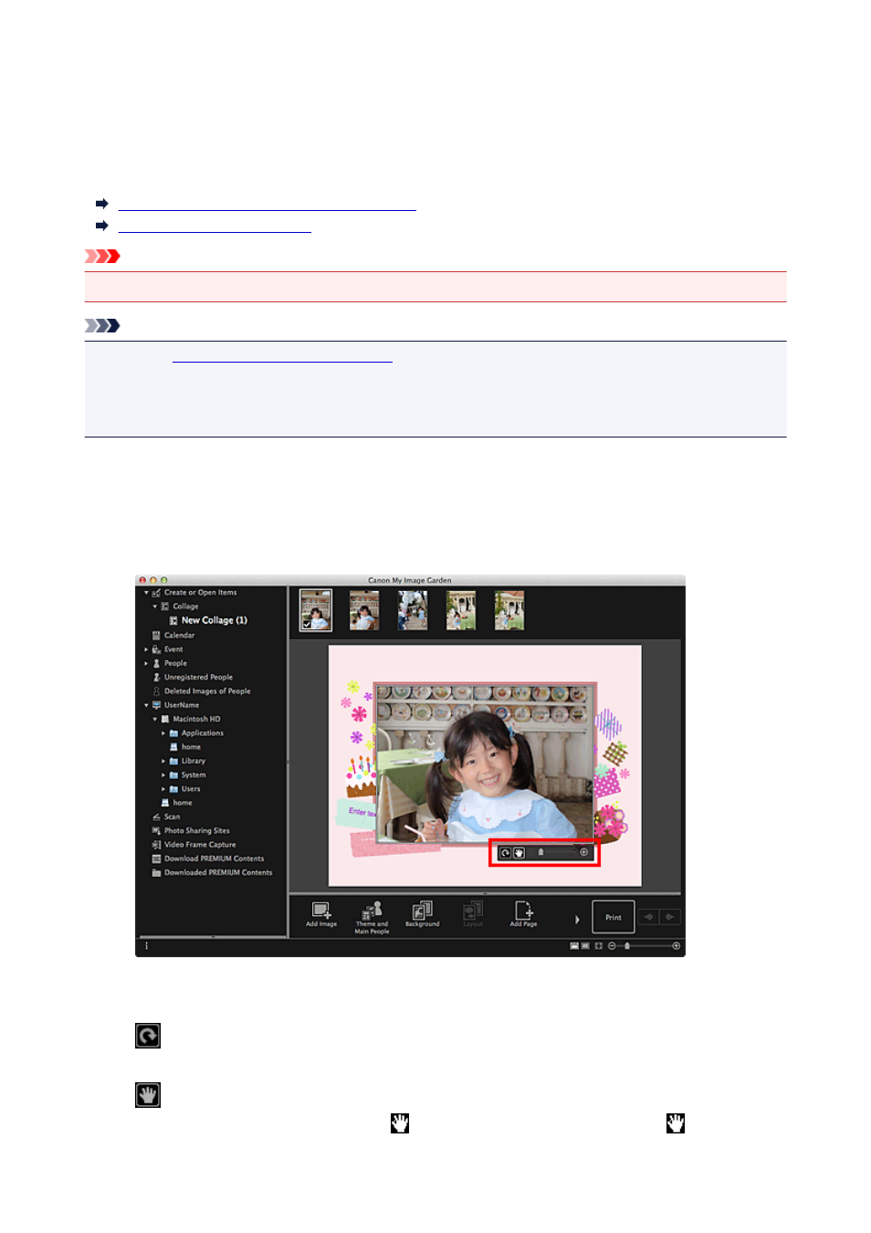Click the zoom in plus icon

pos(677,946)
